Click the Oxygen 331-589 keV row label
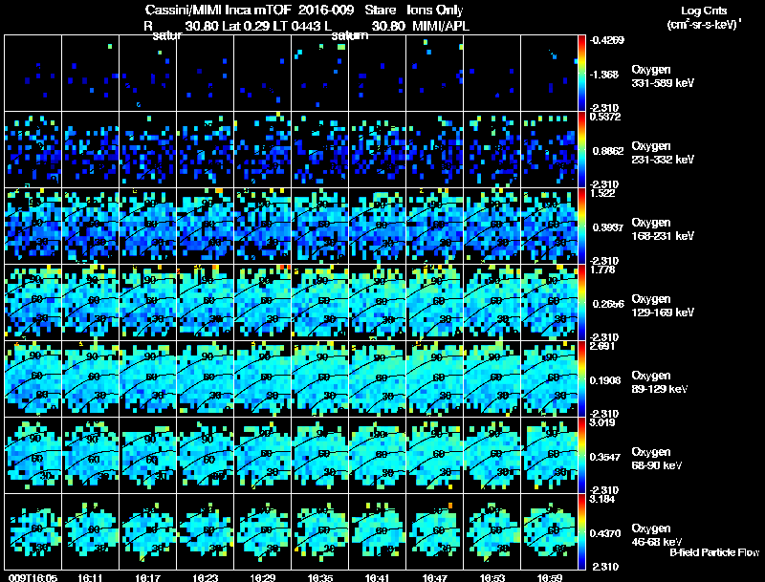 [x=663, y=76]
